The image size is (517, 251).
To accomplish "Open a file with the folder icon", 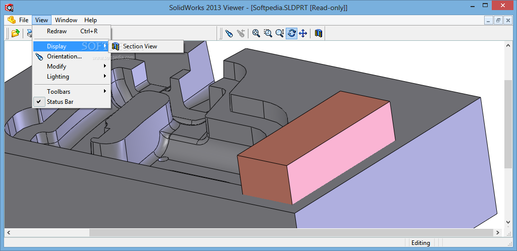I will tap(15, 33).
